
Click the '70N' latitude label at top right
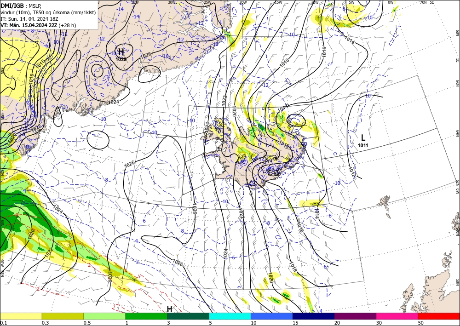point(423,2)
